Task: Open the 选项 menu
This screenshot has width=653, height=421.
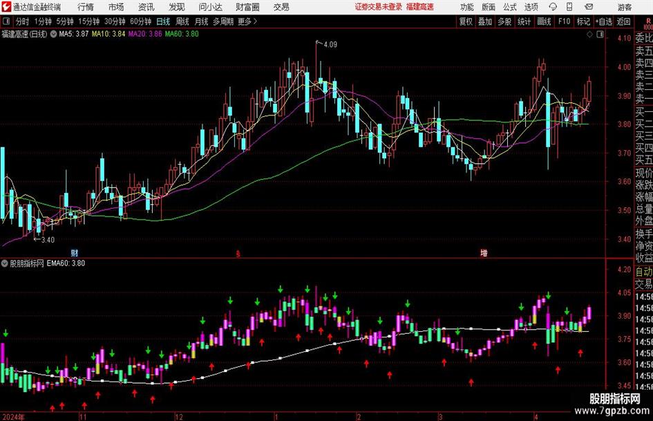Action: pos(531,7)
